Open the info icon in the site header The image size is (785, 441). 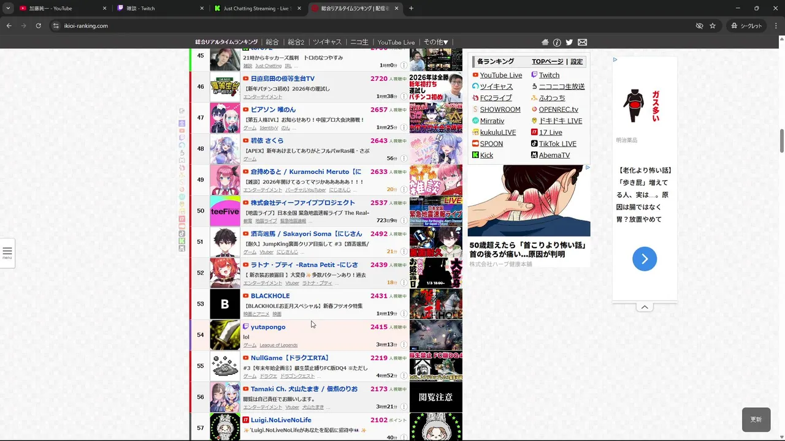557,42
